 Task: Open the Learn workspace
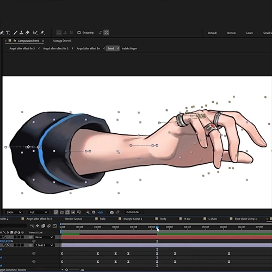(250, 33)
